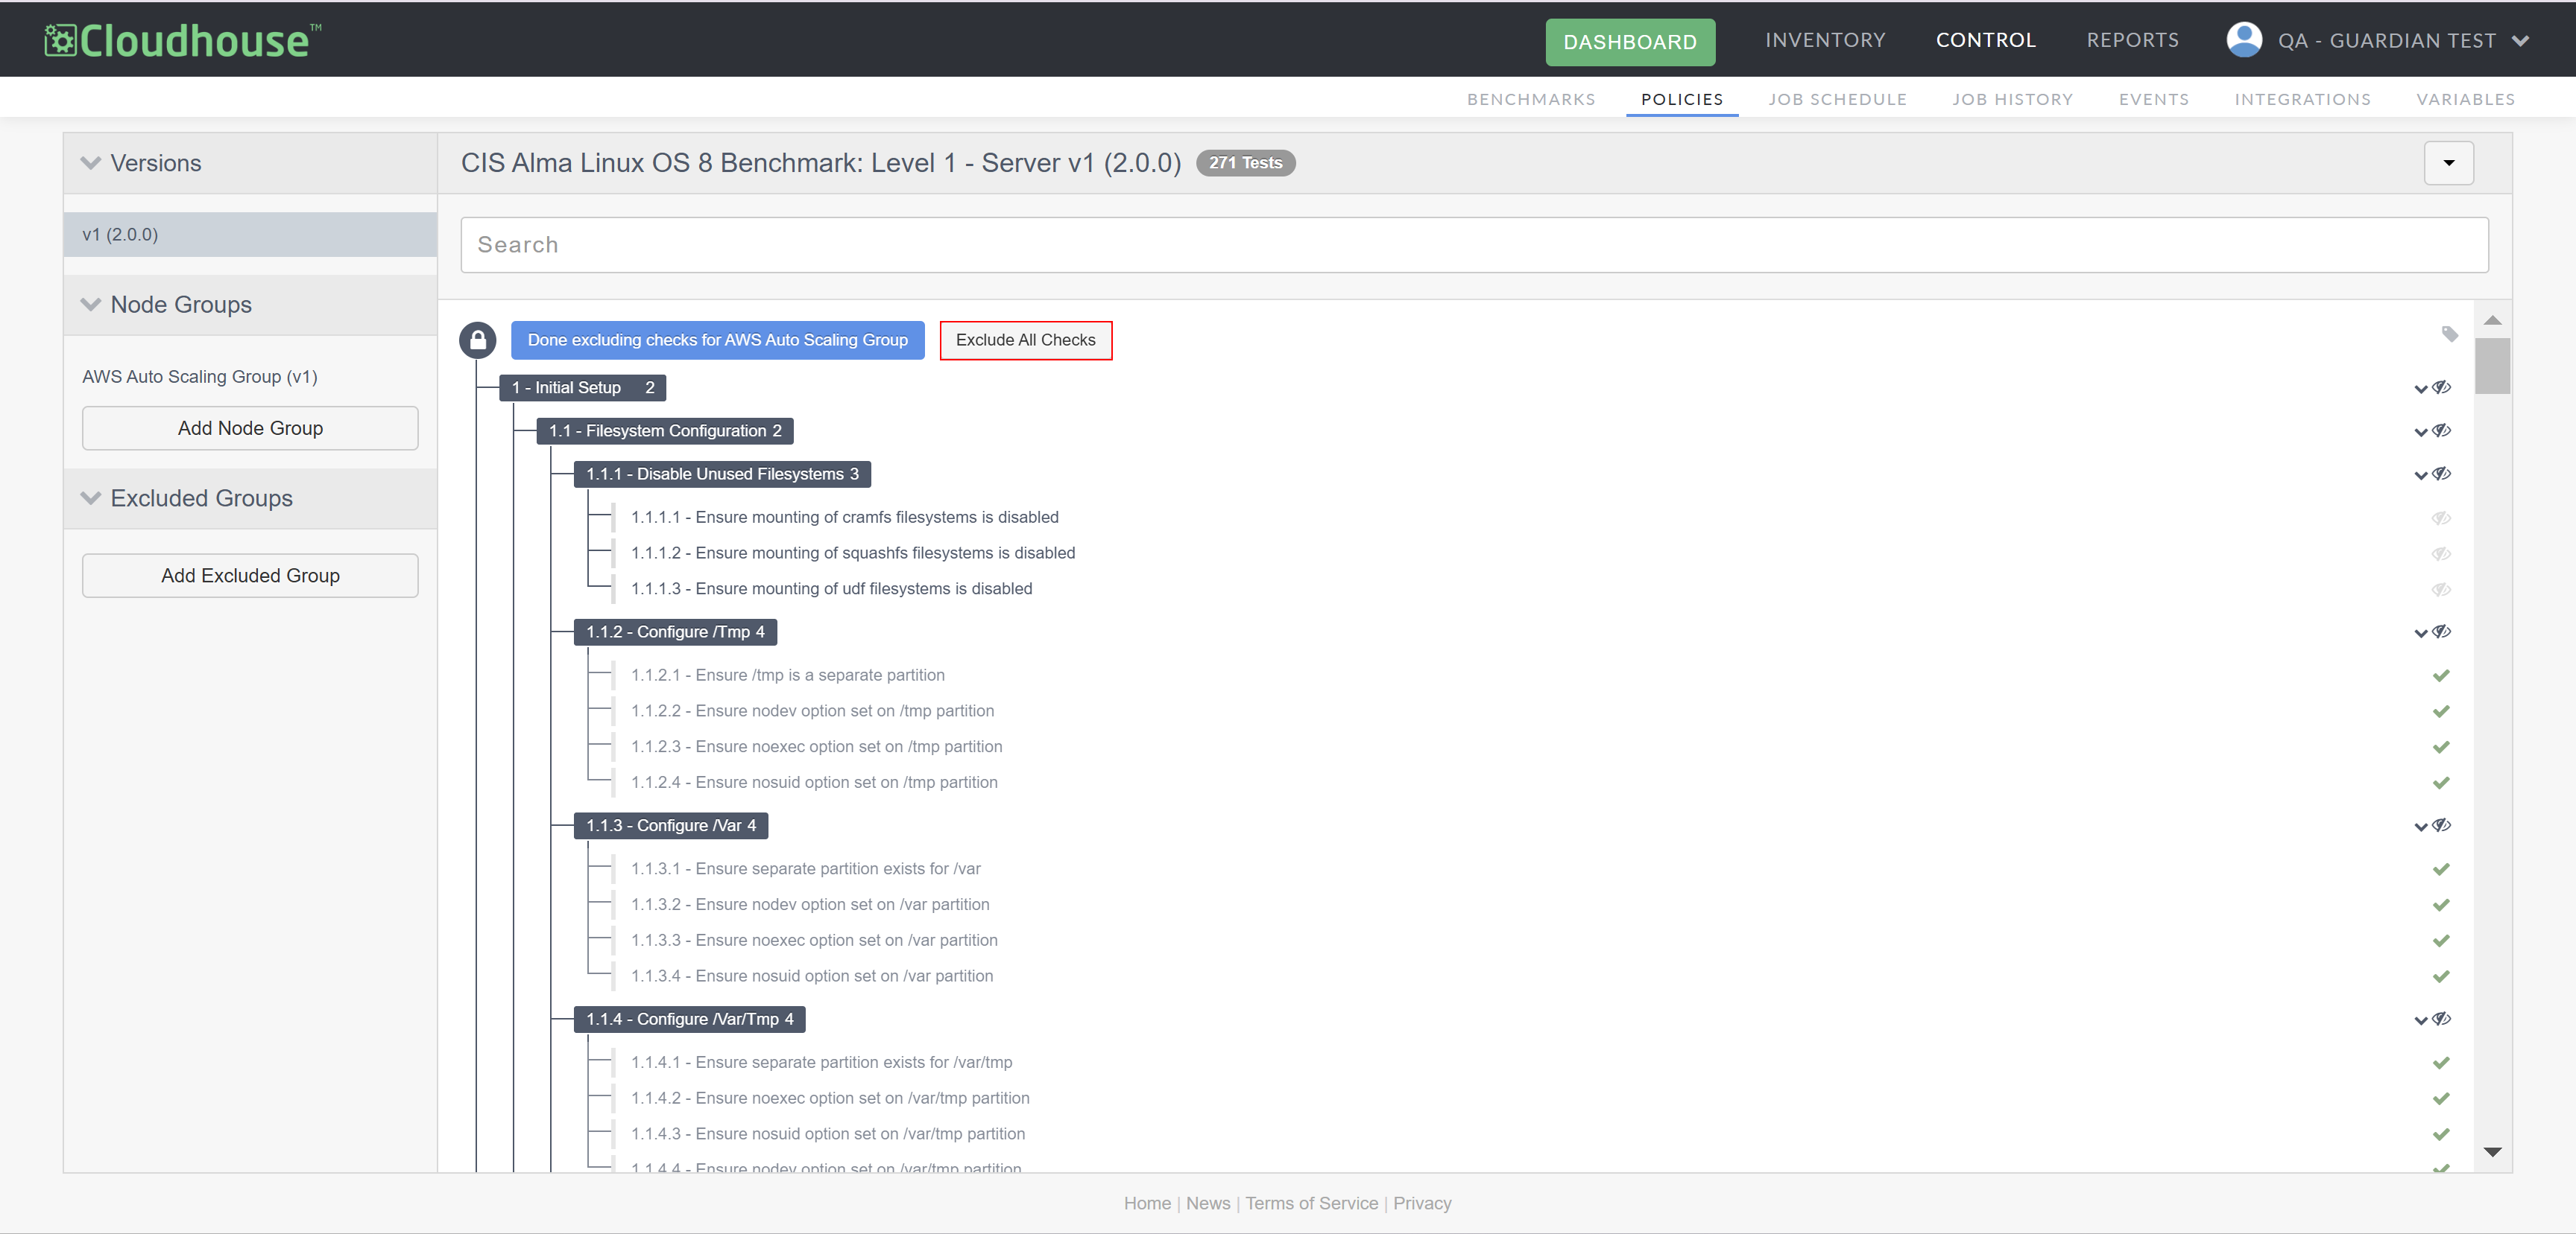This screenshot has height=1234, width=2576.
Task: Select AWS Auto Scaling Group (v1) node group
Action: pos(200,377)
